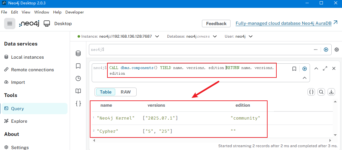Open the Help menu
342x150 pixels.
point(57,12)
